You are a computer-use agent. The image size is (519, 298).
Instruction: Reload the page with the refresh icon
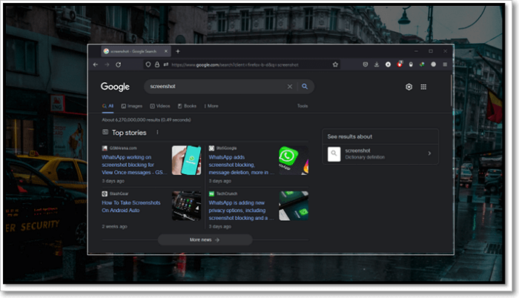tap(118, 64)
